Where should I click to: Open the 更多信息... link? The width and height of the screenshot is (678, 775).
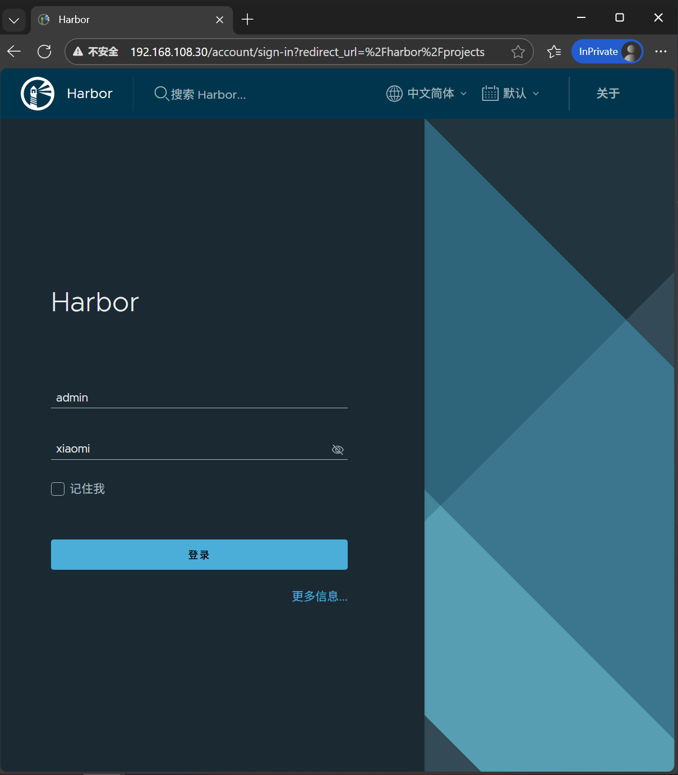pyautogui.click(x=320, y=596)
